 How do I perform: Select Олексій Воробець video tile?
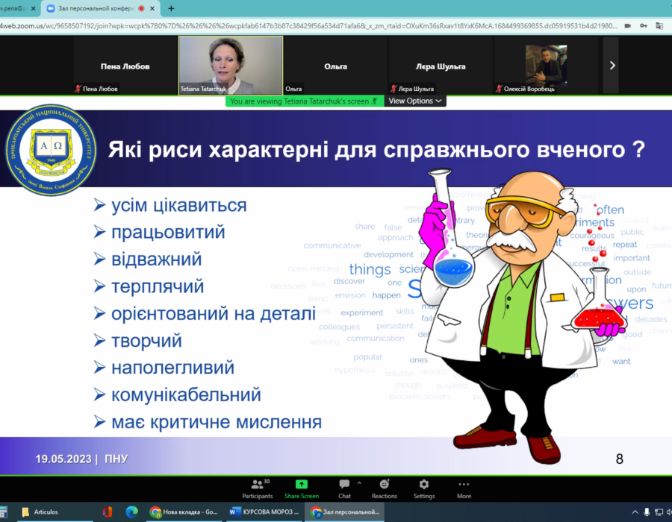coord(545,65)
